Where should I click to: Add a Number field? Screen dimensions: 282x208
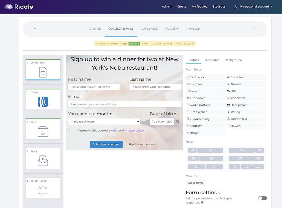[246, 84]
